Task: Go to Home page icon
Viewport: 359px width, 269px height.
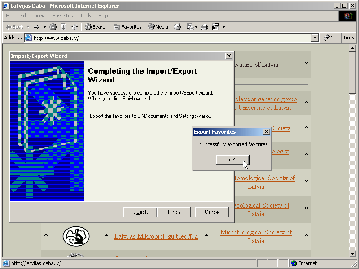Action: point(74,27)
